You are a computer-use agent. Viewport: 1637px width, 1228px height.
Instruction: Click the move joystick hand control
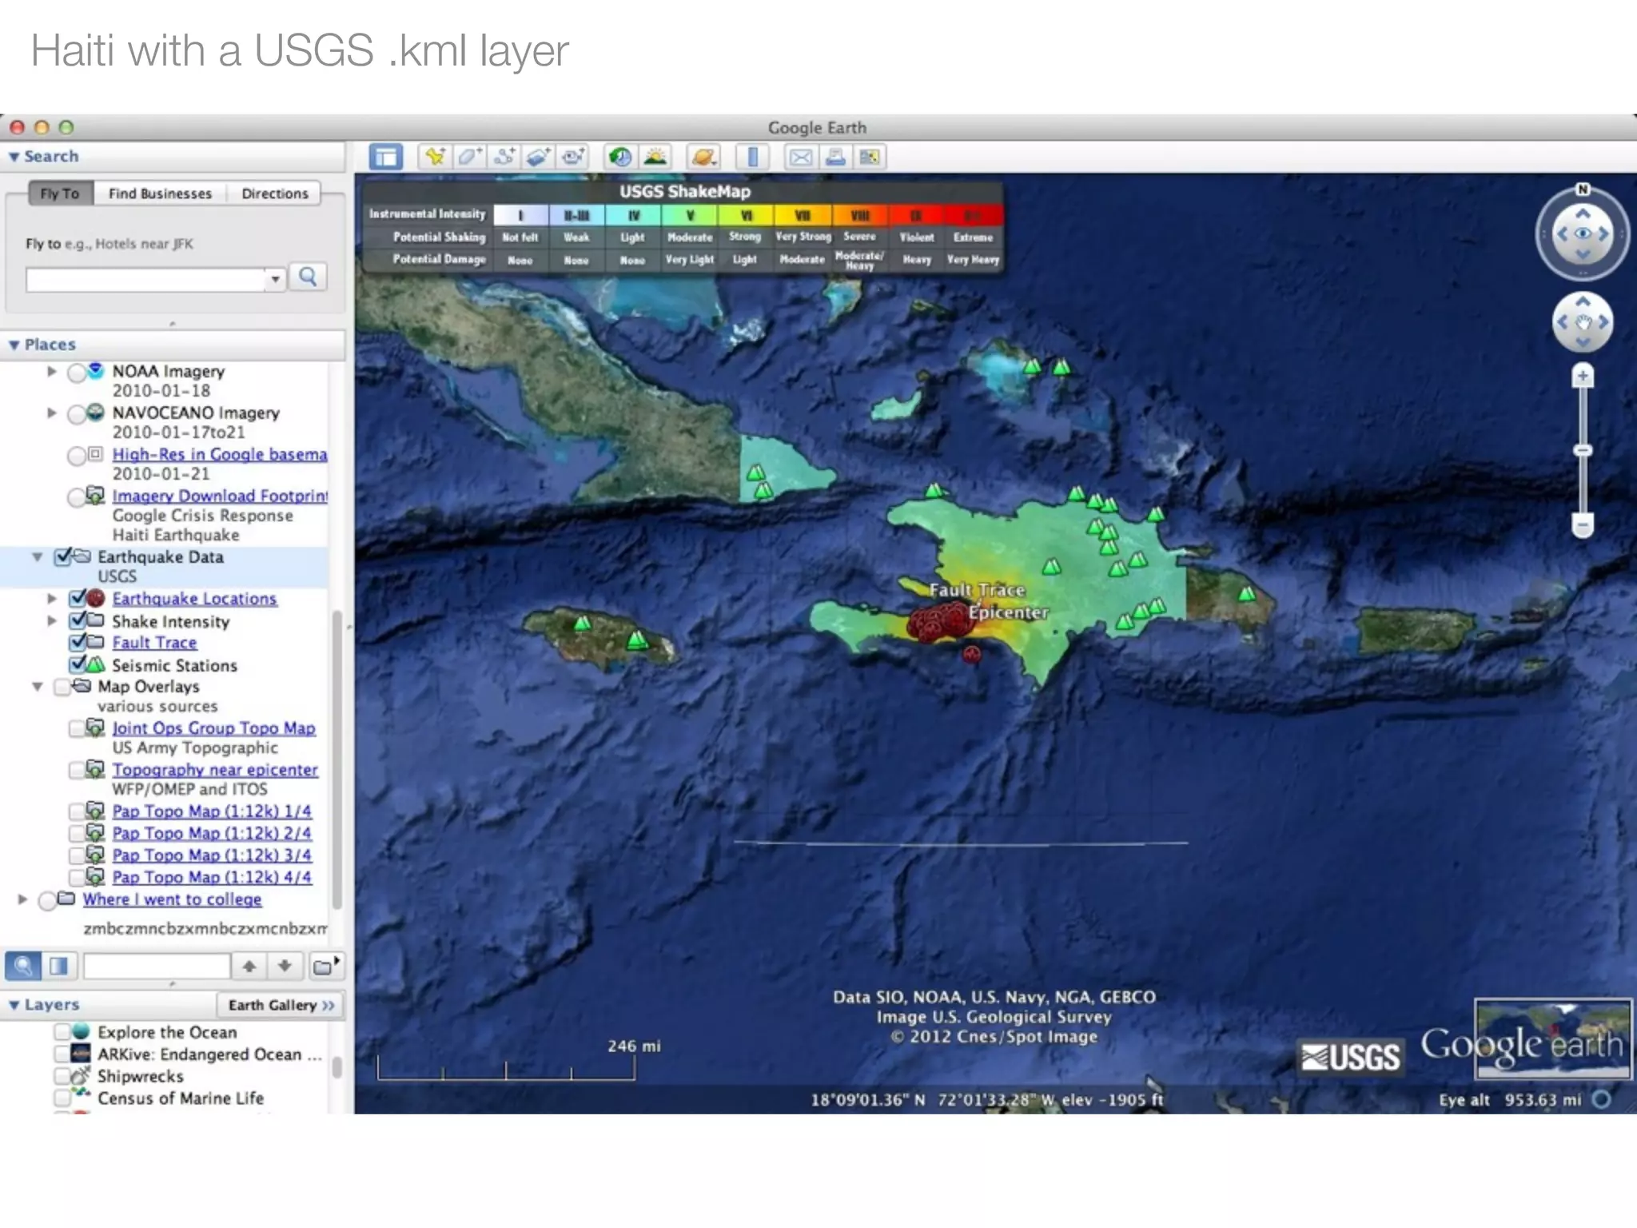tap(1583, 322)
